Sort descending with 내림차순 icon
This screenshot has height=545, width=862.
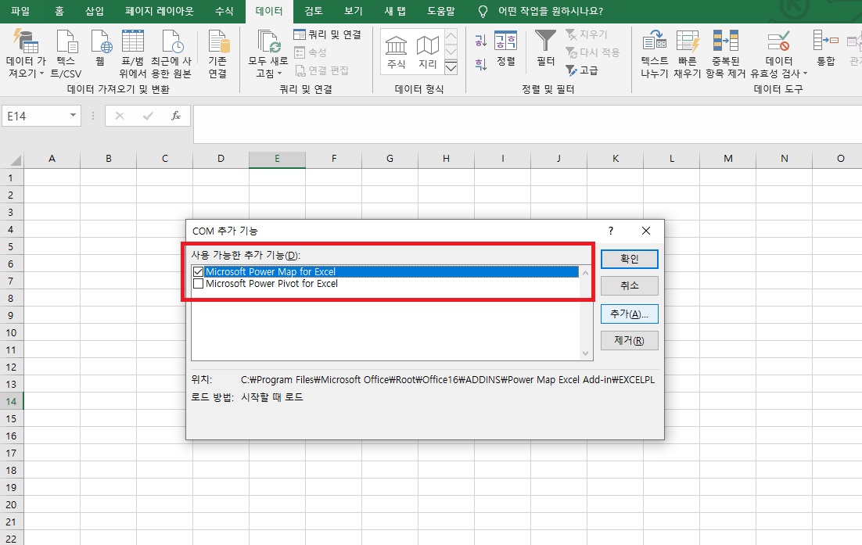tap(480, 64)
